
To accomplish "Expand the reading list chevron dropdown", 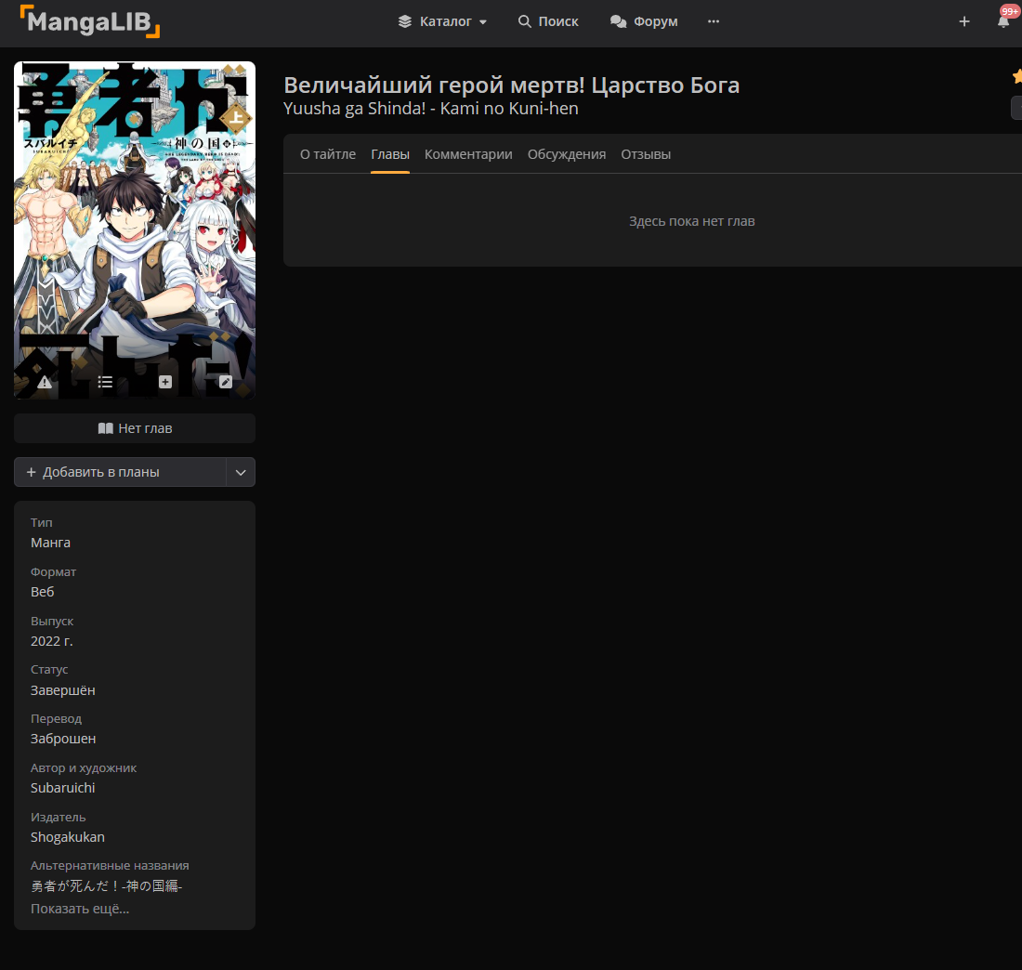I will point(241,472).
